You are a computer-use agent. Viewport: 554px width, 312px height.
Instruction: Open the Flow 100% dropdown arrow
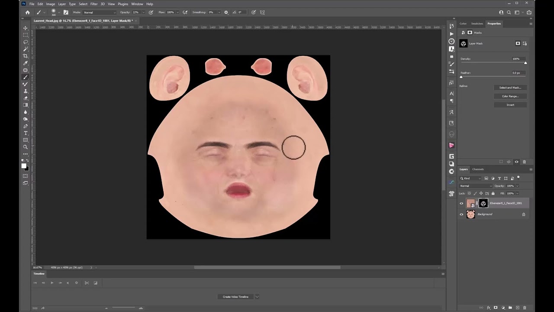pos(177,13)
